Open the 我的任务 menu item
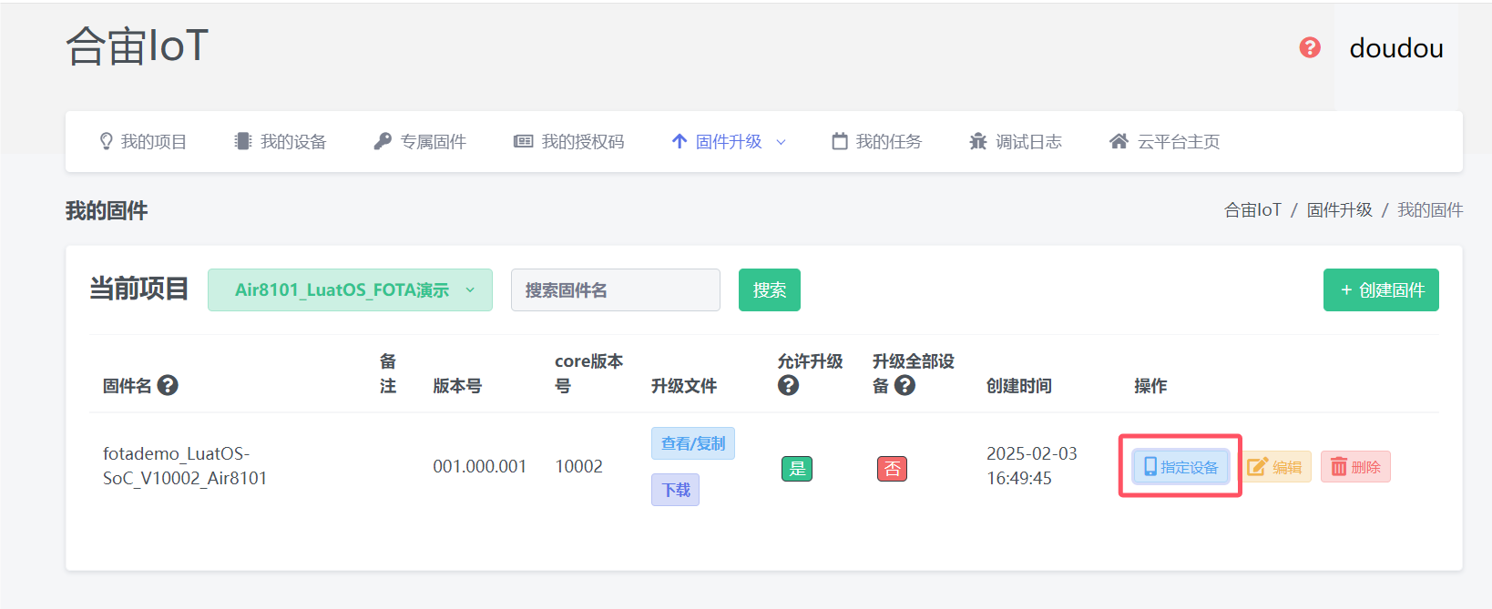The image size is (1492, 609). pos(876,141)
